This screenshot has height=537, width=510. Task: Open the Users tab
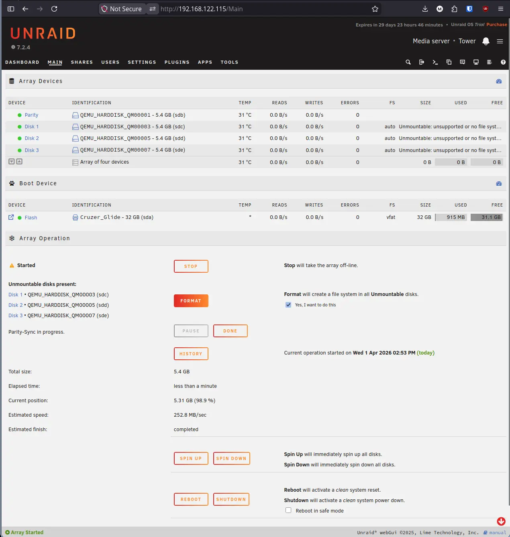110,62
